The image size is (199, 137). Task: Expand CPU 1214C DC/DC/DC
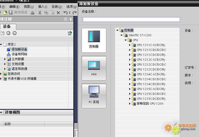(x=130, y=79)
